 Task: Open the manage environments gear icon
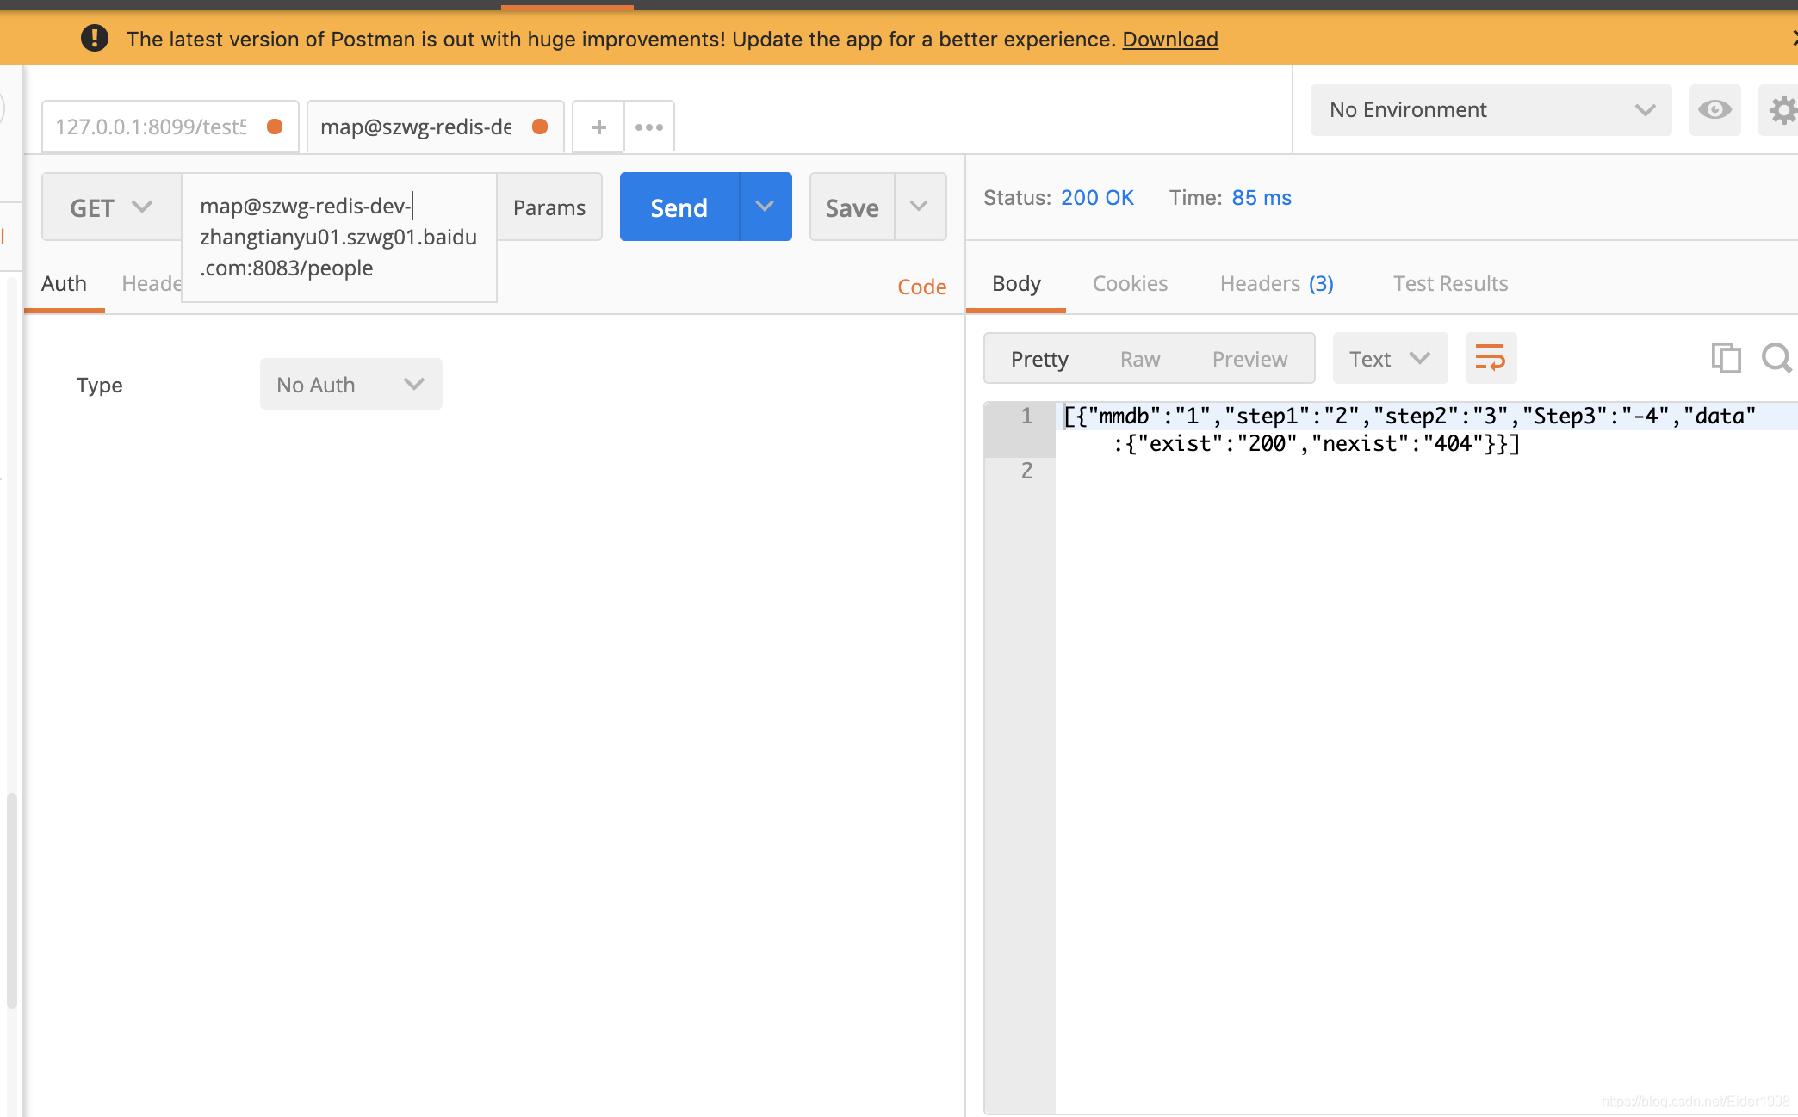tap(1782, 110)
